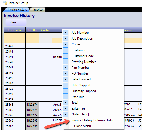
Task: Open the Filters button
Action: (16, 22)
